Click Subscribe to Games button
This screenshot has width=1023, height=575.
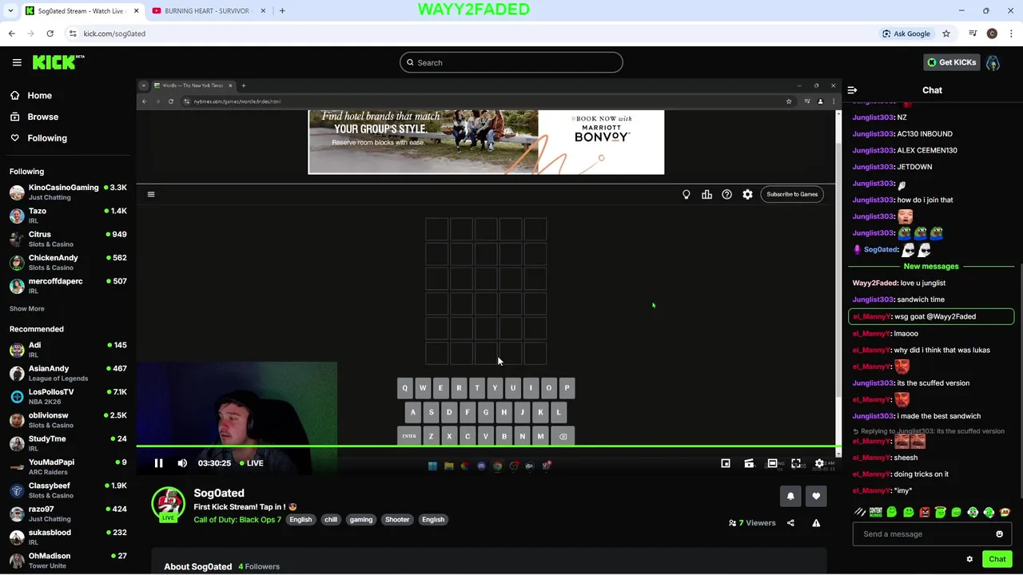tap(792, 194)
